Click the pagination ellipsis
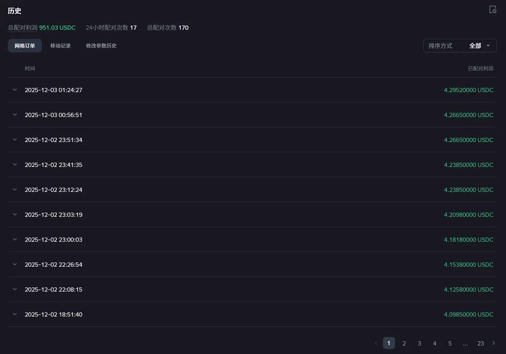The image size is (506, 354). (x=465, y=343)
